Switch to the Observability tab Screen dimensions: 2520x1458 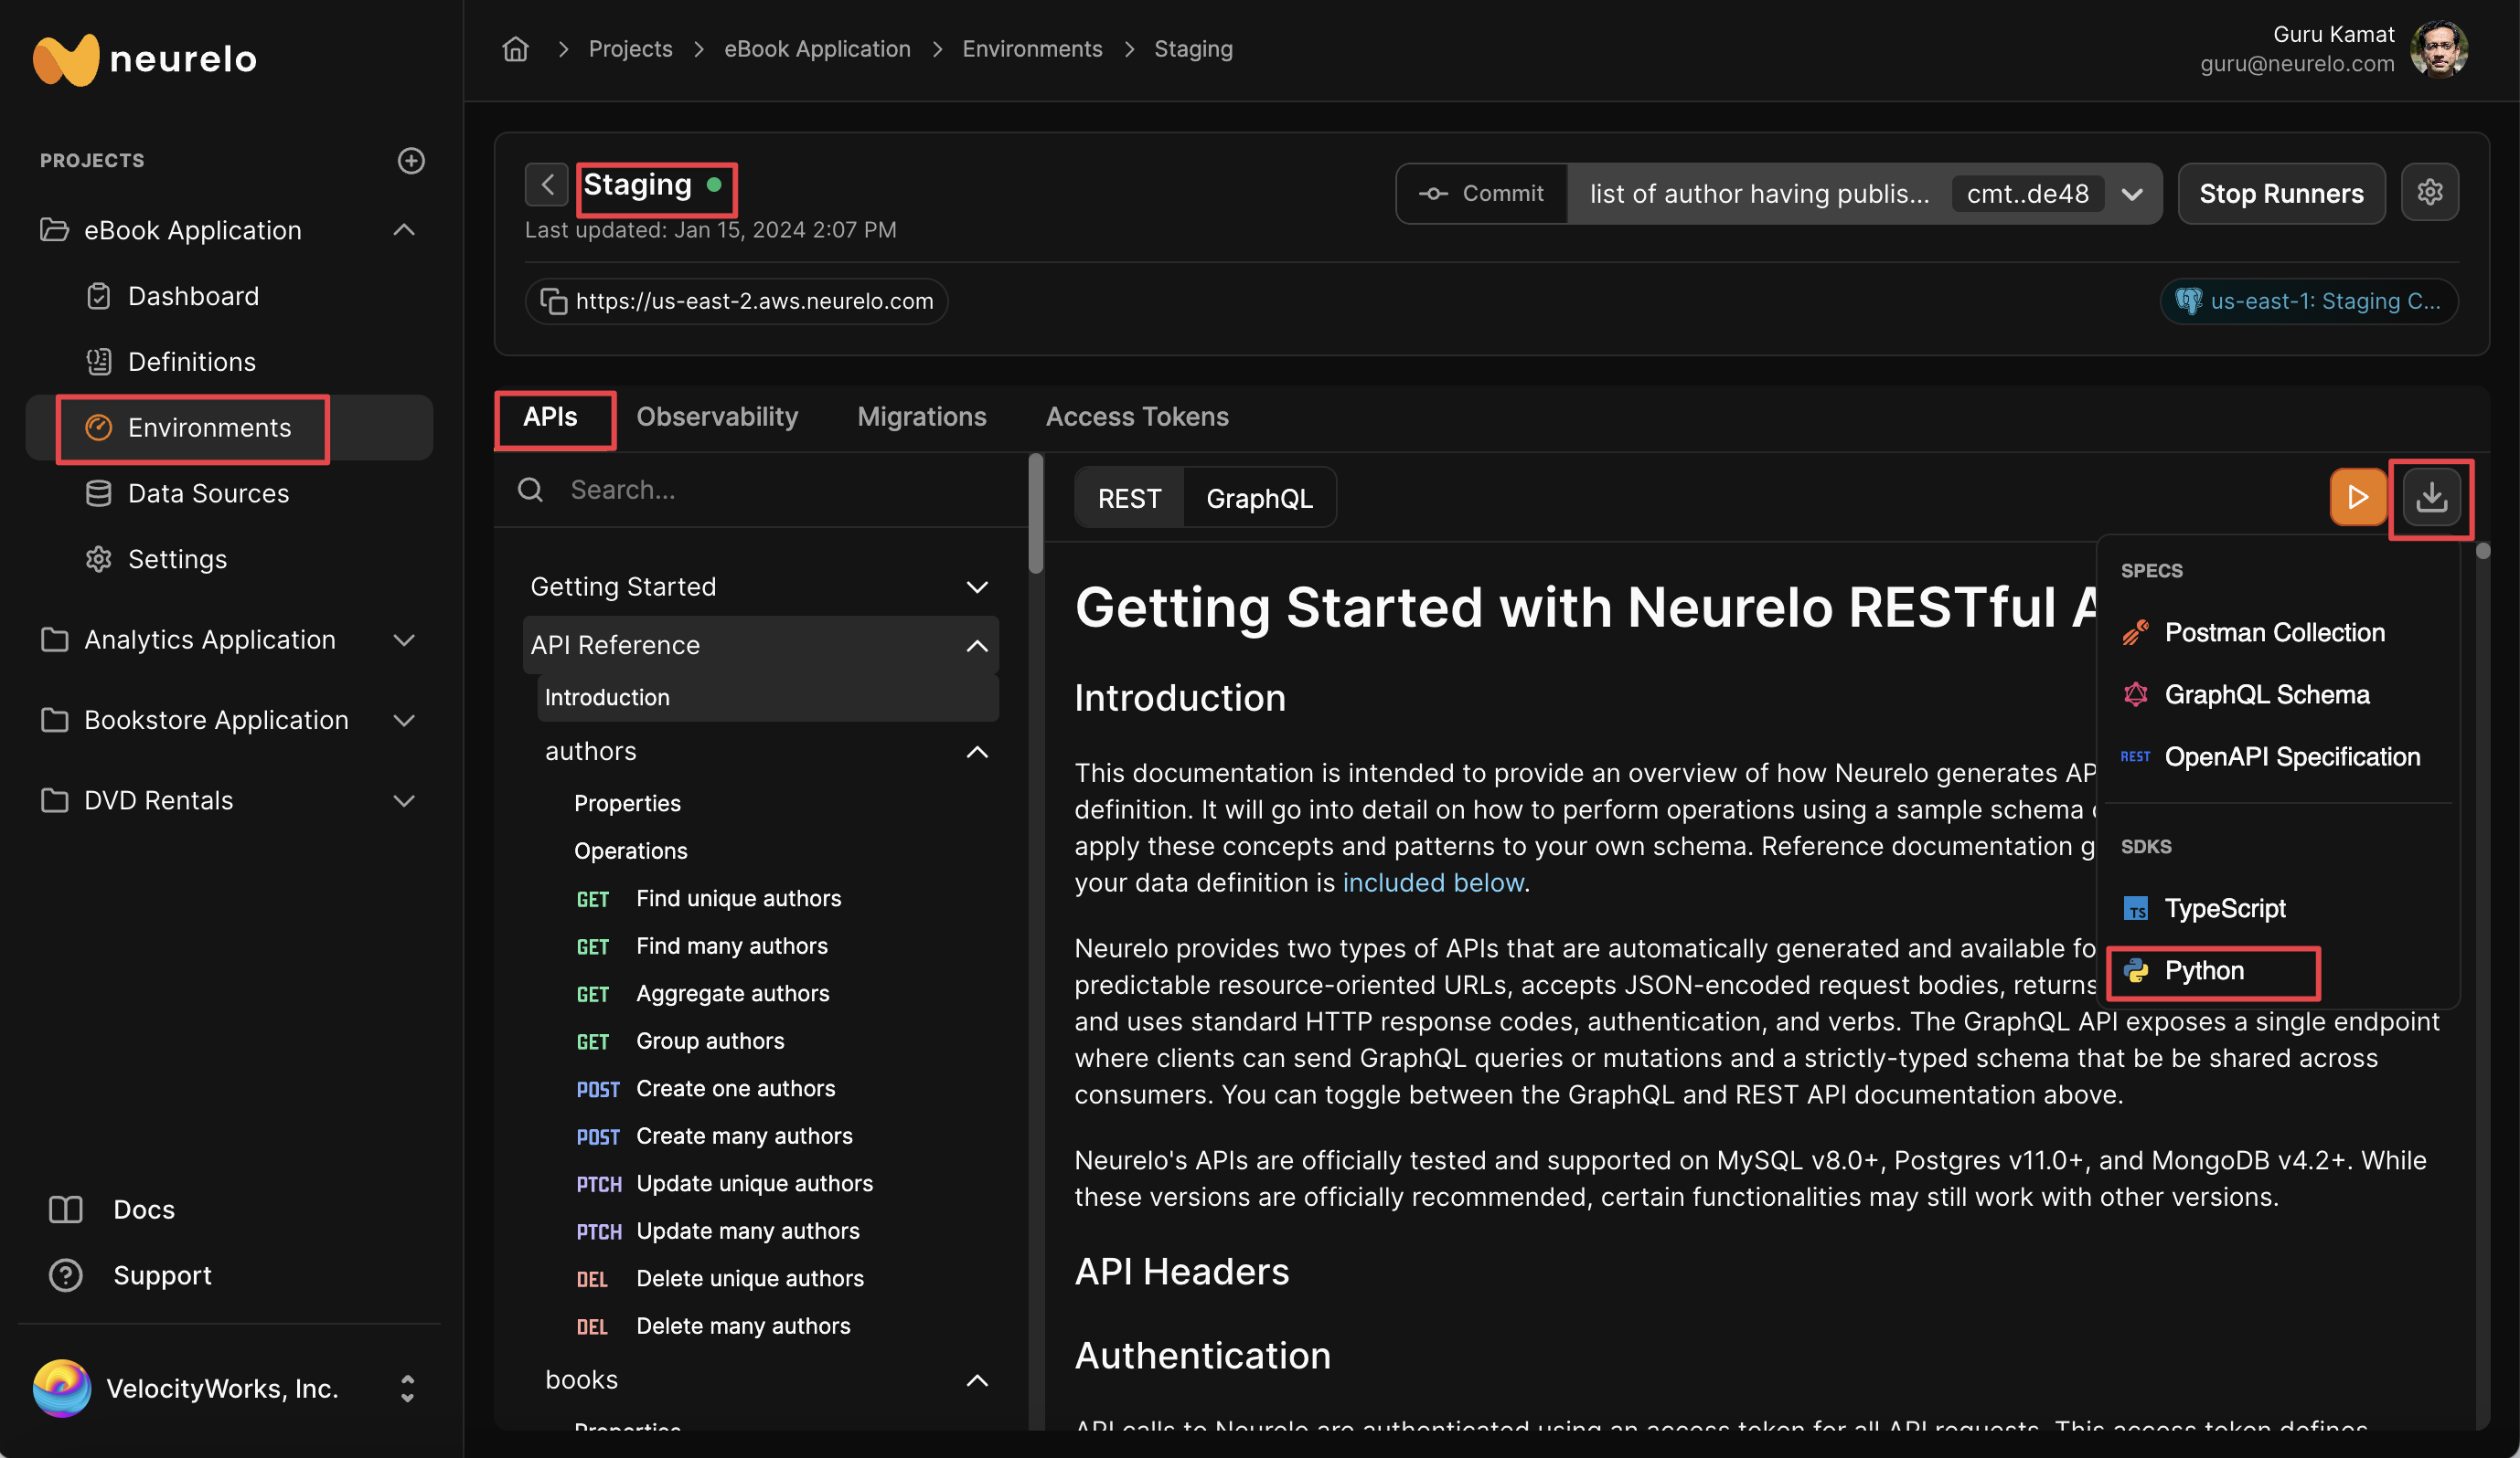tap(717, 417)
